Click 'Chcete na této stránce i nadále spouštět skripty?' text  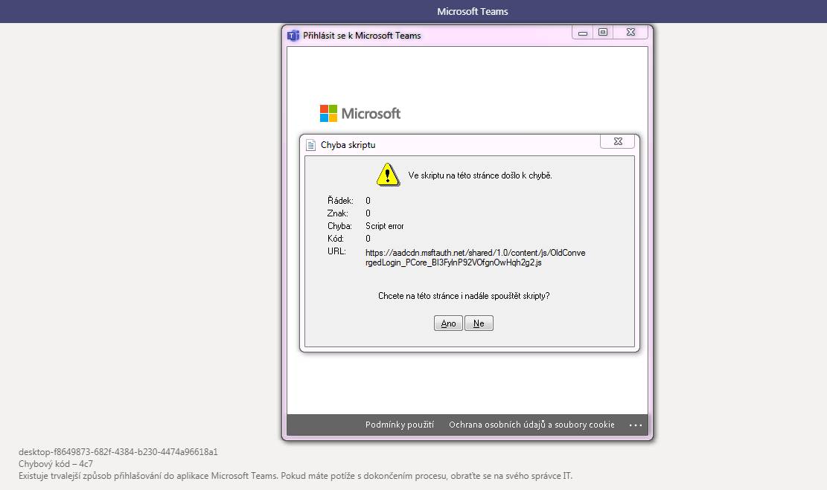point(464,296)
